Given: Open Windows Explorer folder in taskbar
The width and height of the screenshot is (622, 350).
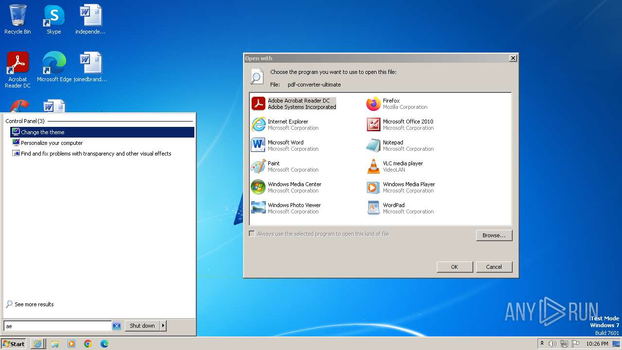Looking at the screenshot, I should point(55,344).
